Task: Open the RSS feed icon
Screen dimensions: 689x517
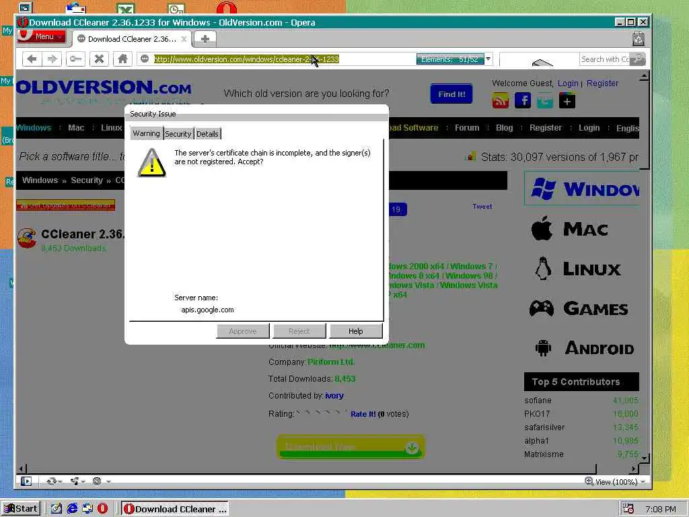Action: [x=500, y=101]
